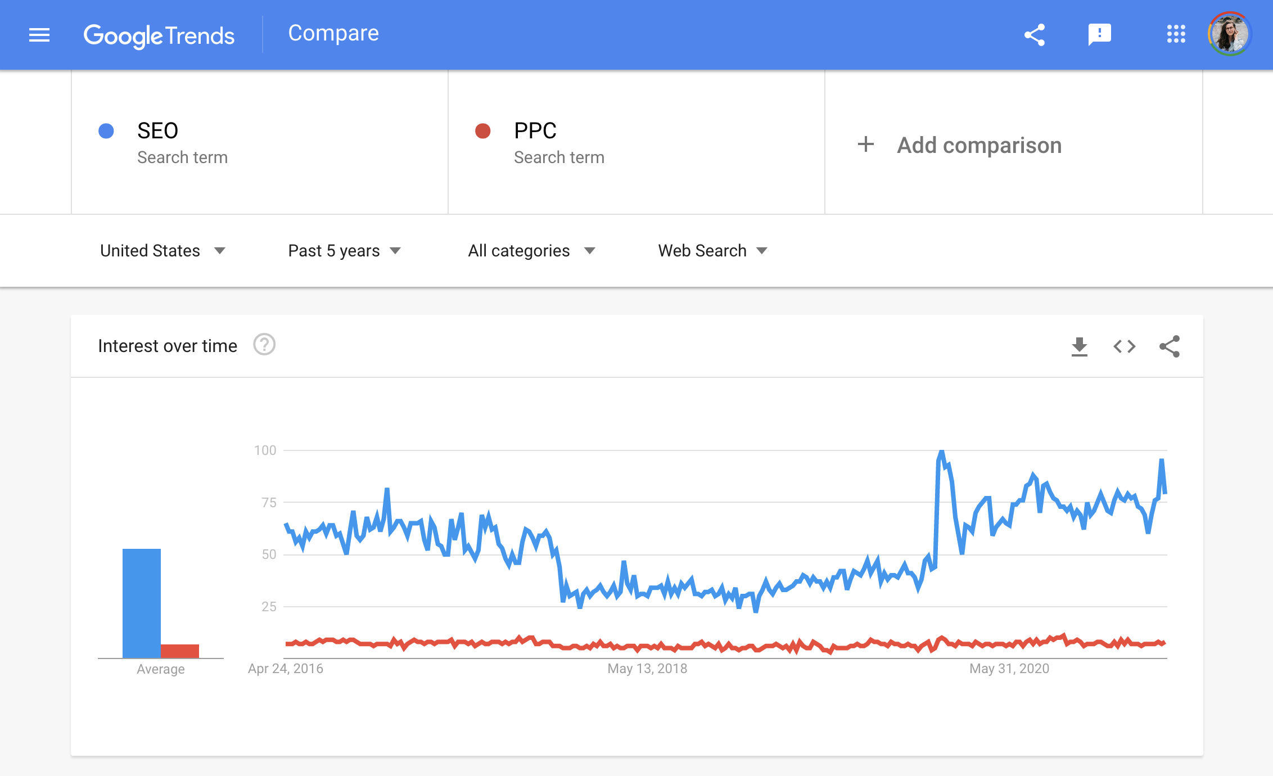This screenshot has height=776, width=1273.
Task: Expand the All categories dropdown
Action: 531,251
